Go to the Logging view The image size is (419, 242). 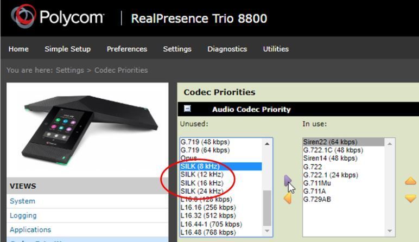coord(23,215)
